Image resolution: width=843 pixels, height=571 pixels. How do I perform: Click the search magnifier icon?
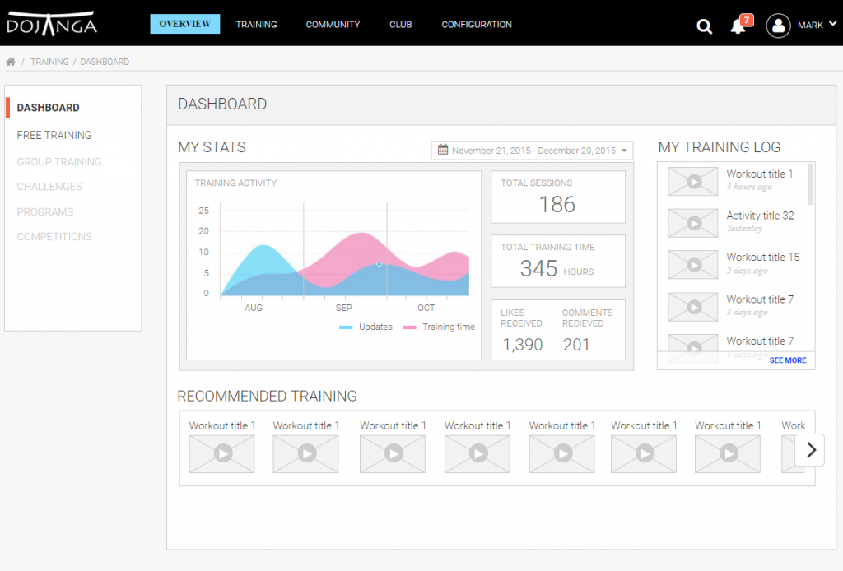704,26
